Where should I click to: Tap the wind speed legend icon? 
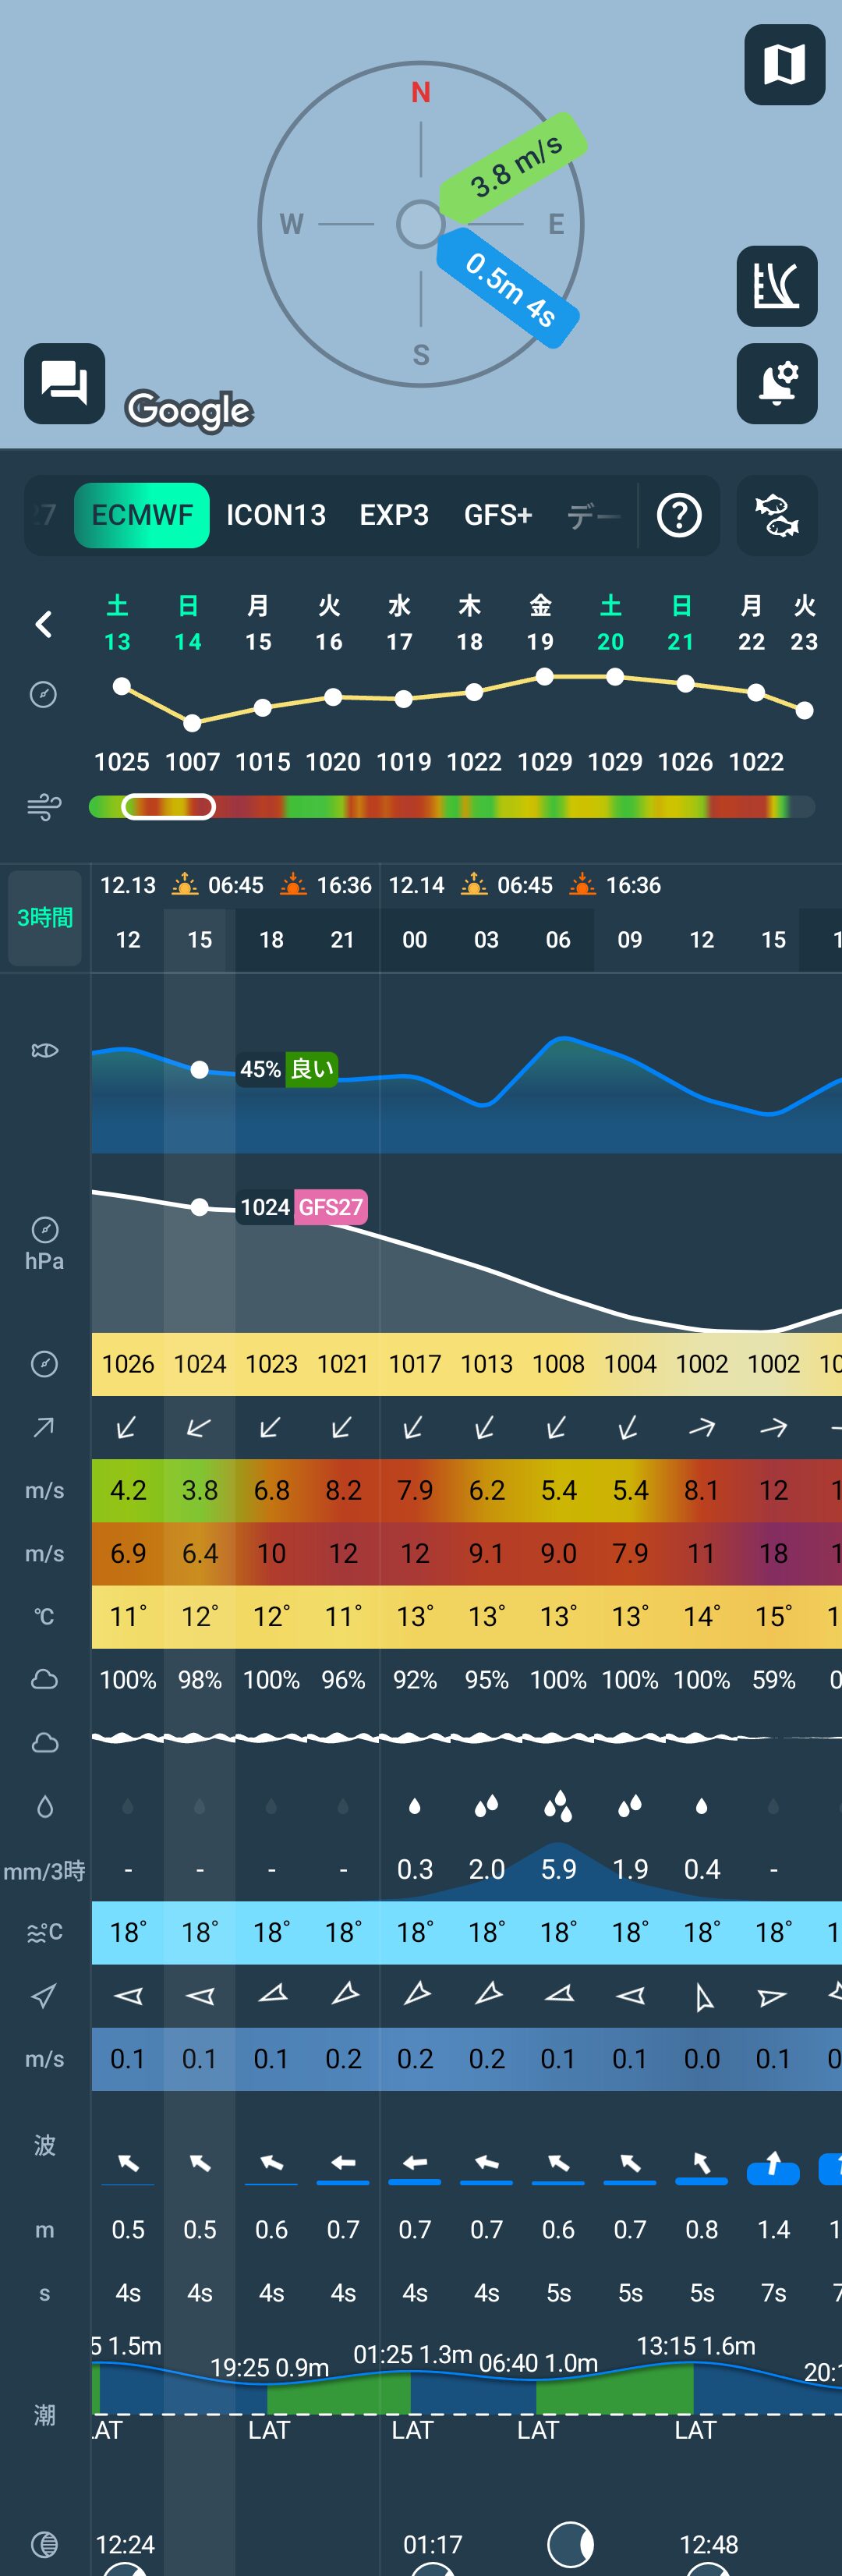[x=44, y=806]
